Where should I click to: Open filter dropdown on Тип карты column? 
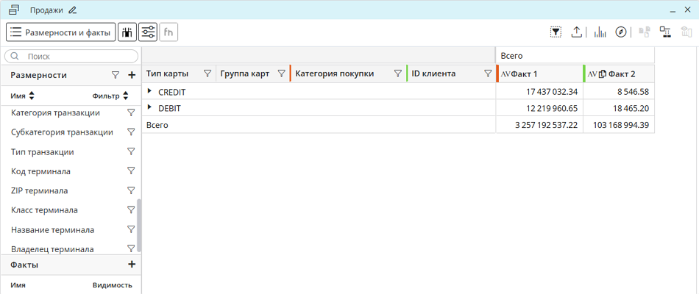point(207,73)
